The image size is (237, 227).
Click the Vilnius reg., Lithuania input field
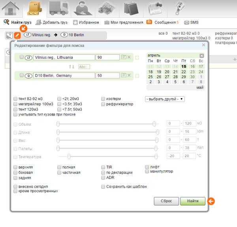pyautogui.click(x=64, y=58)
